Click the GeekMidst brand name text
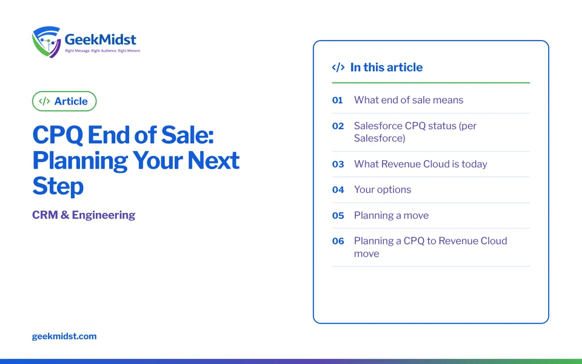 [x=100, y=39]
